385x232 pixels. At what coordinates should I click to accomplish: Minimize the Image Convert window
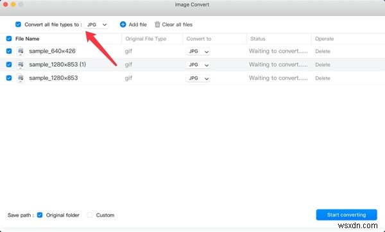click(13, 4)
